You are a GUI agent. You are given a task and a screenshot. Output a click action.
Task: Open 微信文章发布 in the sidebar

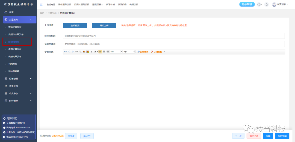click(x=15, y=49)
